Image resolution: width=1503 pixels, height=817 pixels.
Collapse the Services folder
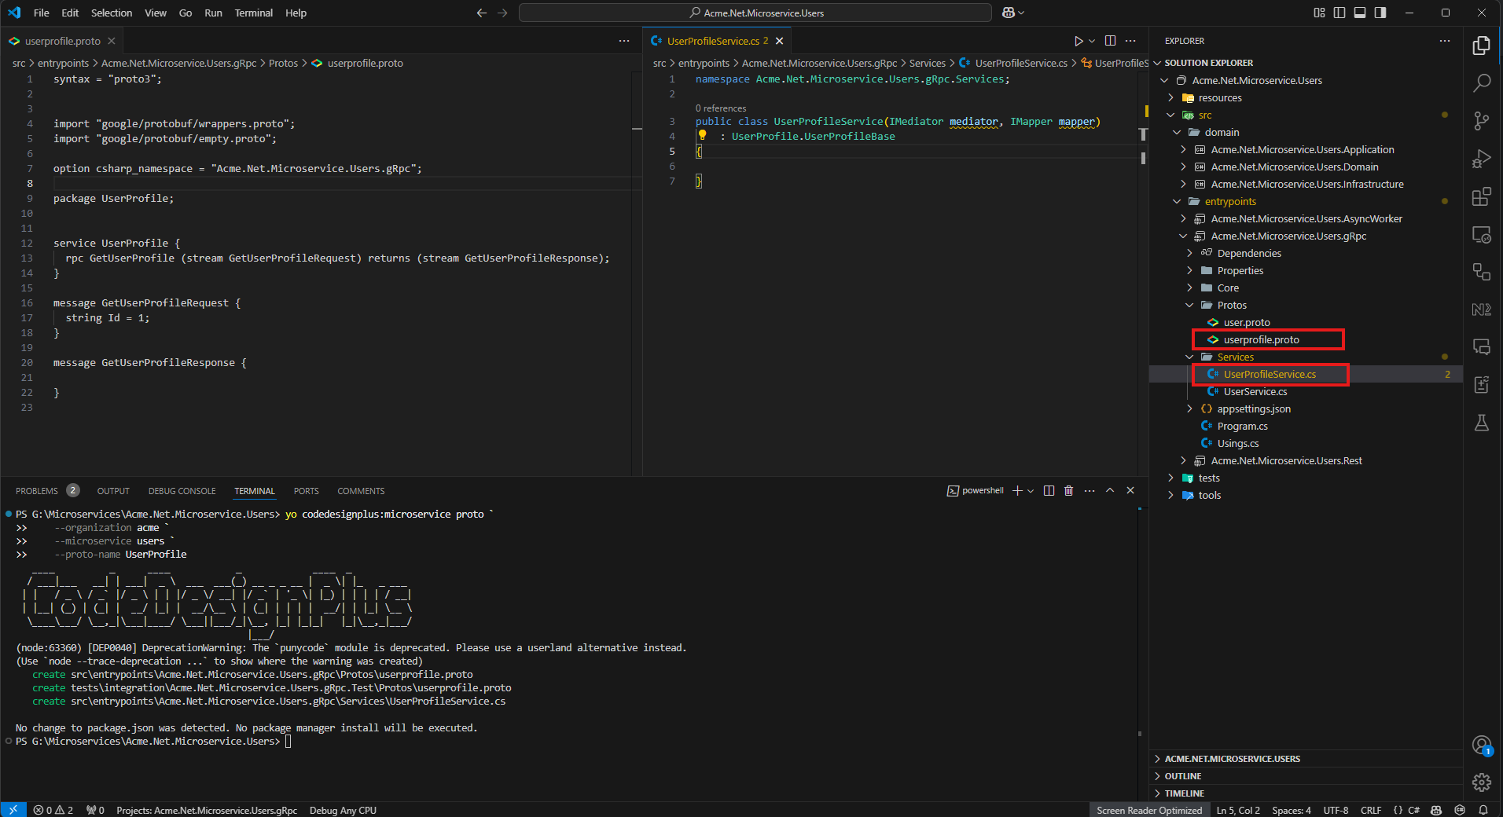tap(1189, 357)
